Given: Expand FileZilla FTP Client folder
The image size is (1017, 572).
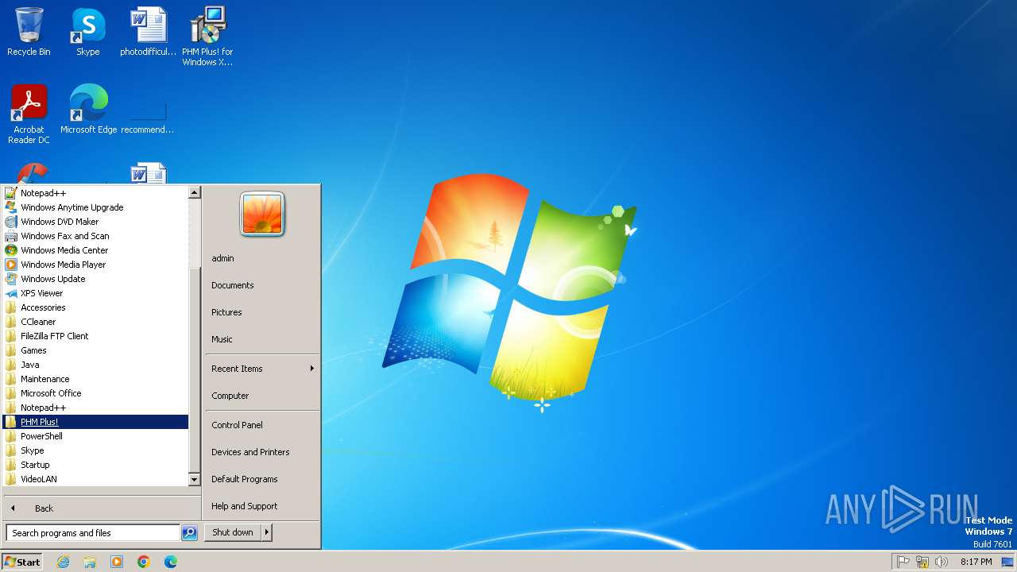Looking at the screenshot, I should 95,336.
